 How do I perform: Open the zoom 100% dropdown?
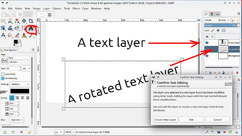click(x=74, y=132)
